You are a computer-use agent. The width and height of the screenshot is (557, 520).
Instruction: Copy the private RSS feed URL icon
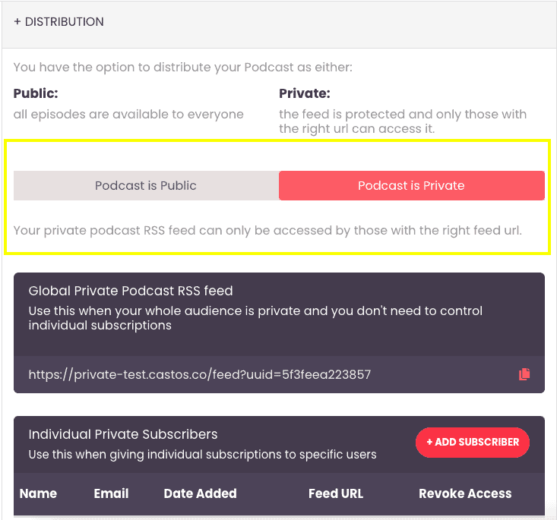tap(524, 374)
